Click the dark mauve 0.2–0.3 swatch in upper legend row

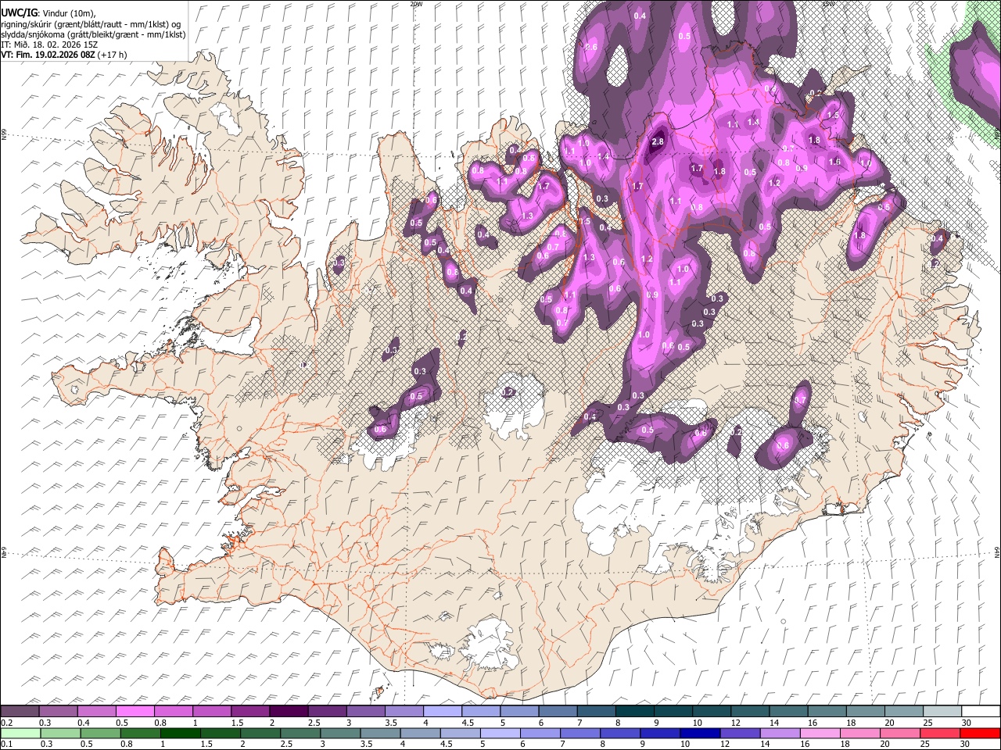tap(20, 711)
